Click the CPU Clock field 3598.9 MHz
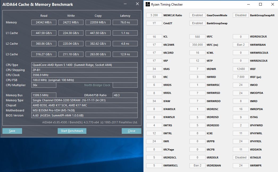Image resolution: width=278 pixels, height=172 pixels. (85, 75)
